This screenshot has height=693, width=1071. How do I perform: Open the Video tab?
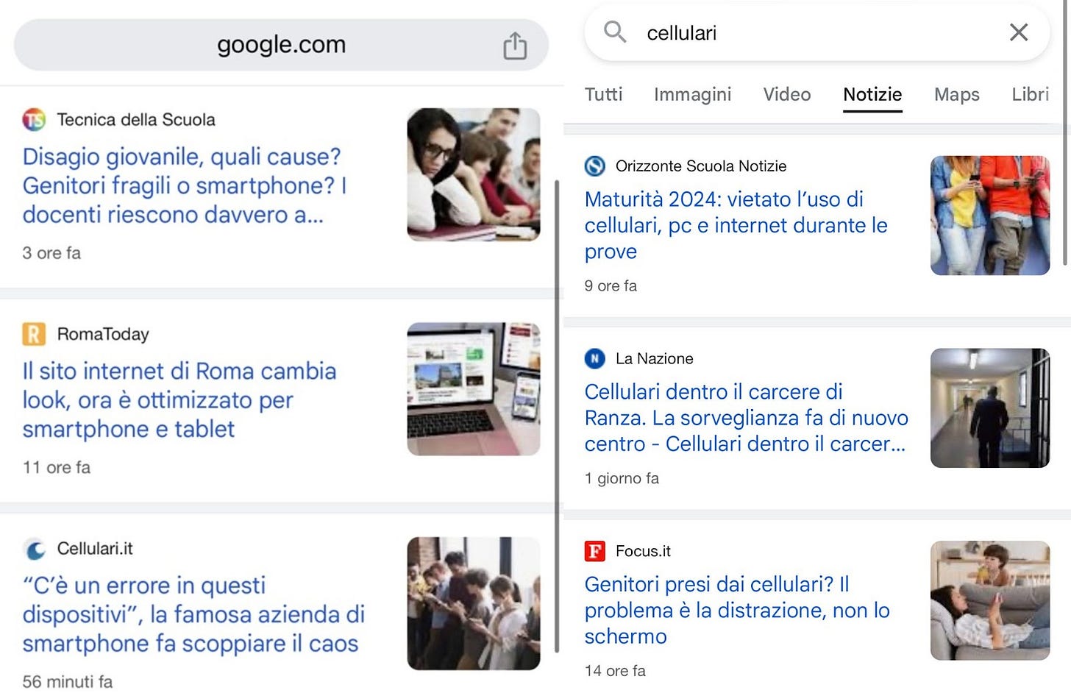(x=787, y=94)
